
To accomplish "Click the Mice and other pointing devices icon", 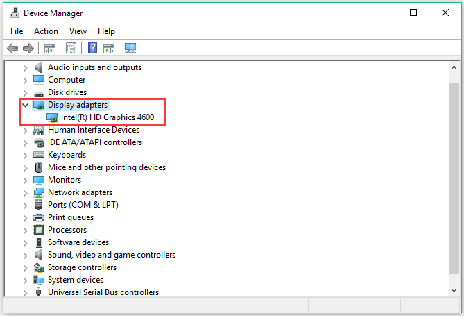I will coord(39,167).
